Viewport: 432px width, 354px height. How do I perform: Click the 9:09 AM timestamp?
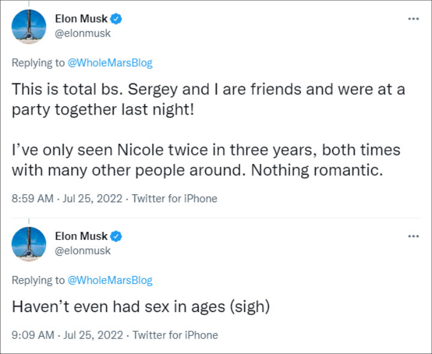click(32, 335)
